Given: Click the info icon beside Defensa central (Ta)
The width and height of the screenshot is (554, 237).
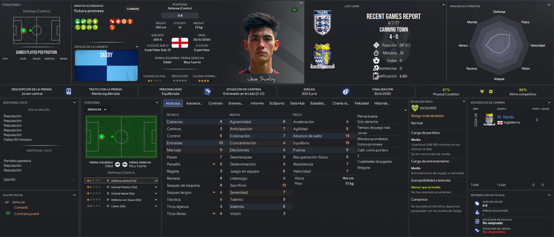Looking at the screenshot, I should (108, 181).
